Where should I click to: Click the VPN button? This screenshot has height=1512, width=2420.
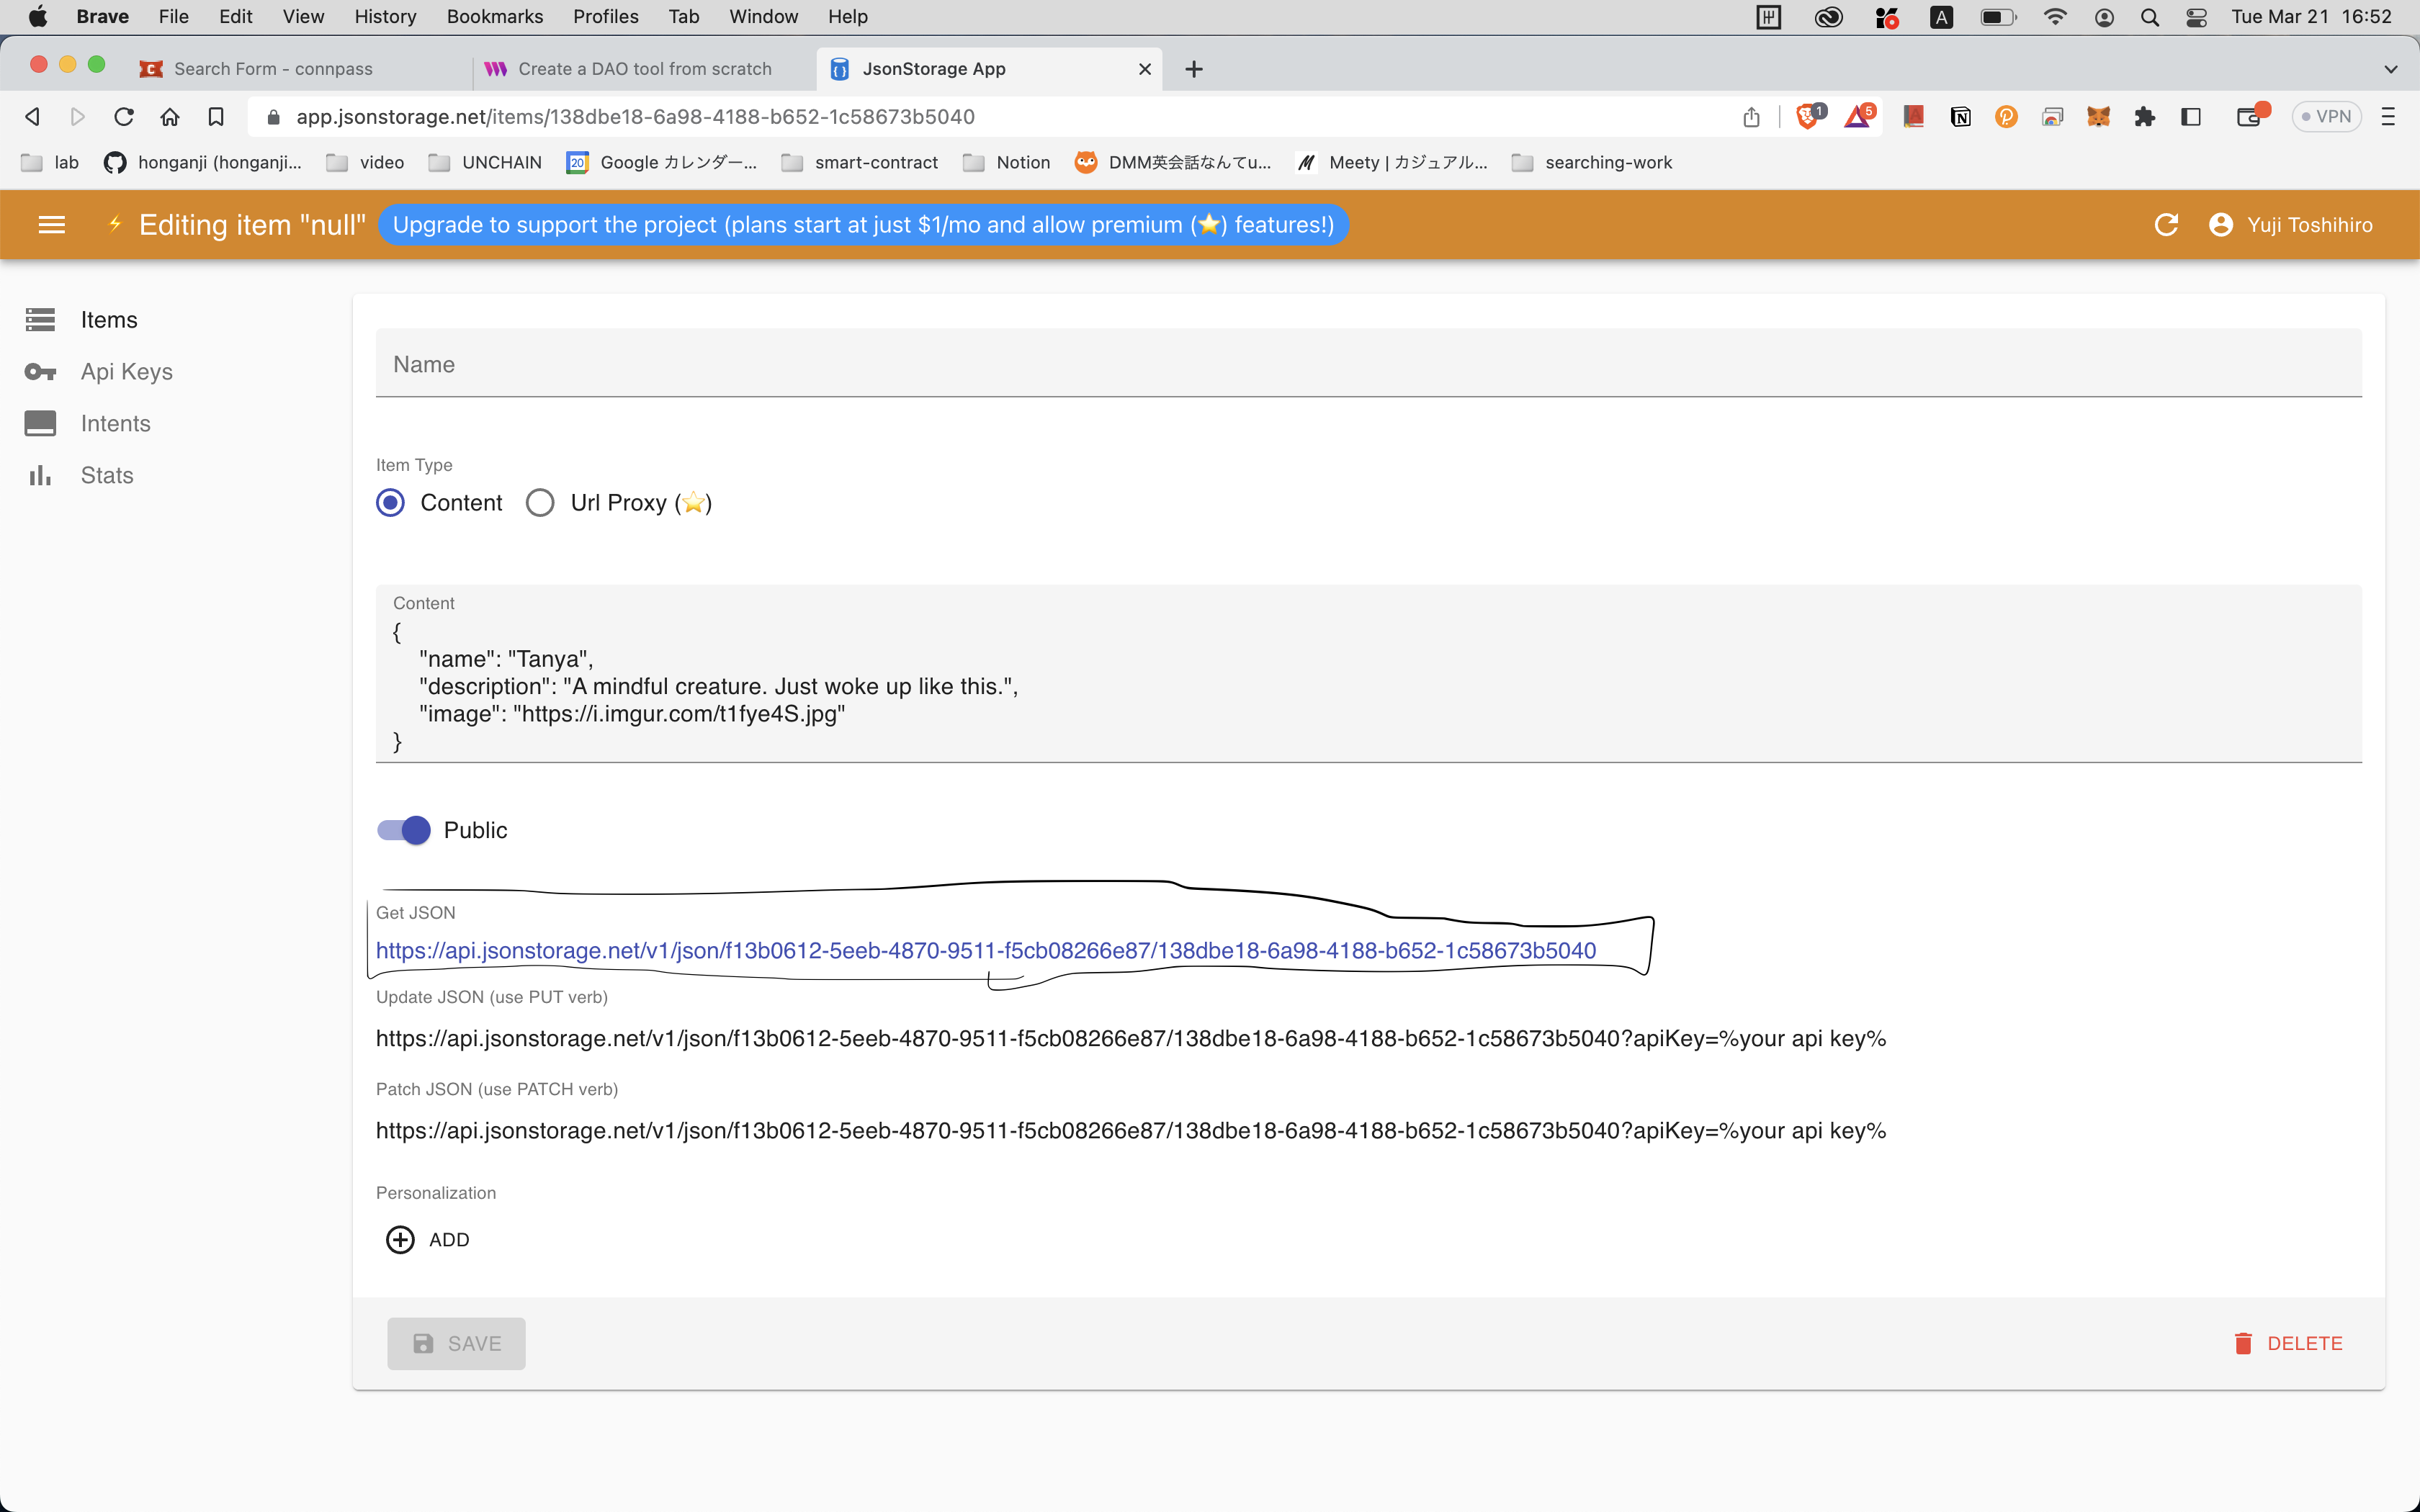(2326, 117)
